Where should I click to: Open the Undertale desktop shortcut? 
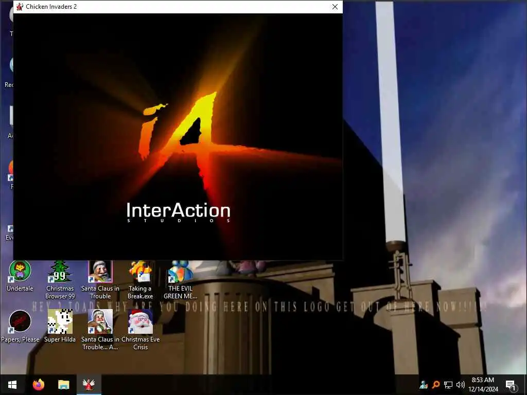pos(20,276)
